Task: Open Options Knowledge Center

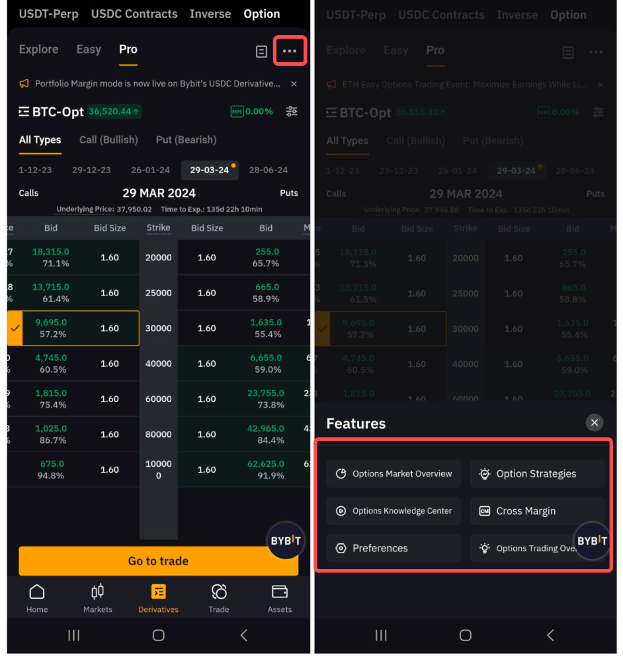Action: click(394, 511)
